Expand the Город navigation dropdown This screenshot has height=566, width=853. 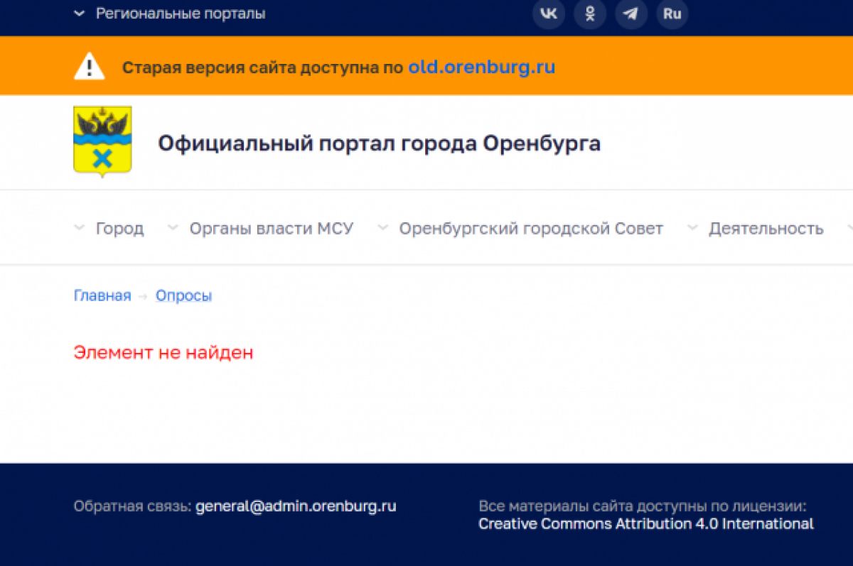tap(79, 228)
